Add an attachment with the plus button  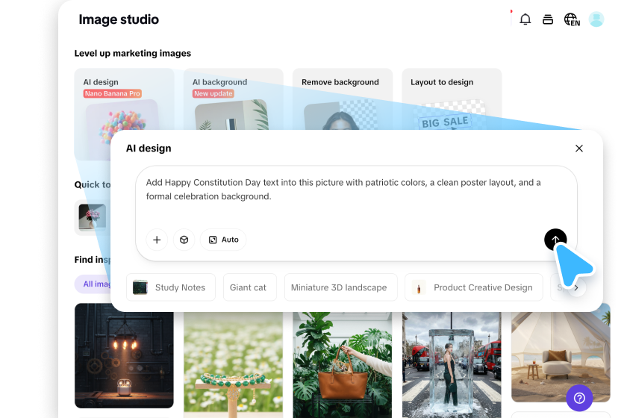[x=157, y=240]
